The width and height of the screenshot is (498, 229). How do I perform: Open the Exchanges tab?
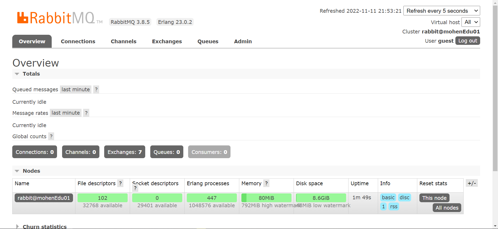click(x=167, y=41)
